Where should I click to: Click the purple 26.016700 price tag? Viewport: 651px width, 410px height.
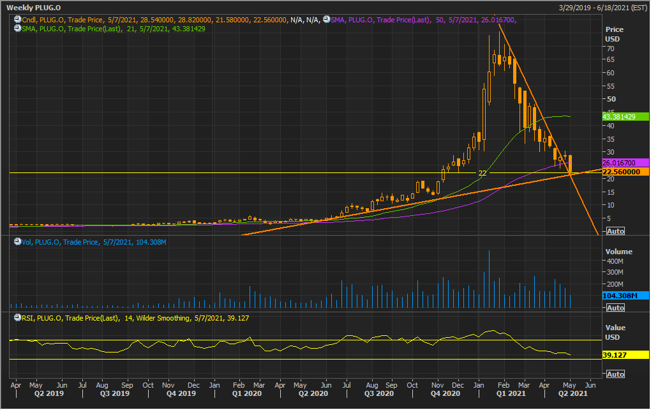click(625, 163)
